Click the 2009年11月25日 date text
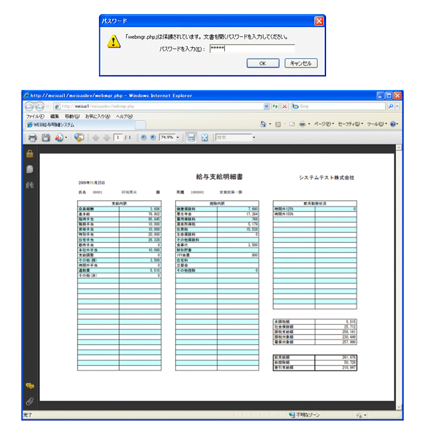The image size is (425, 425). pos(92,183)
